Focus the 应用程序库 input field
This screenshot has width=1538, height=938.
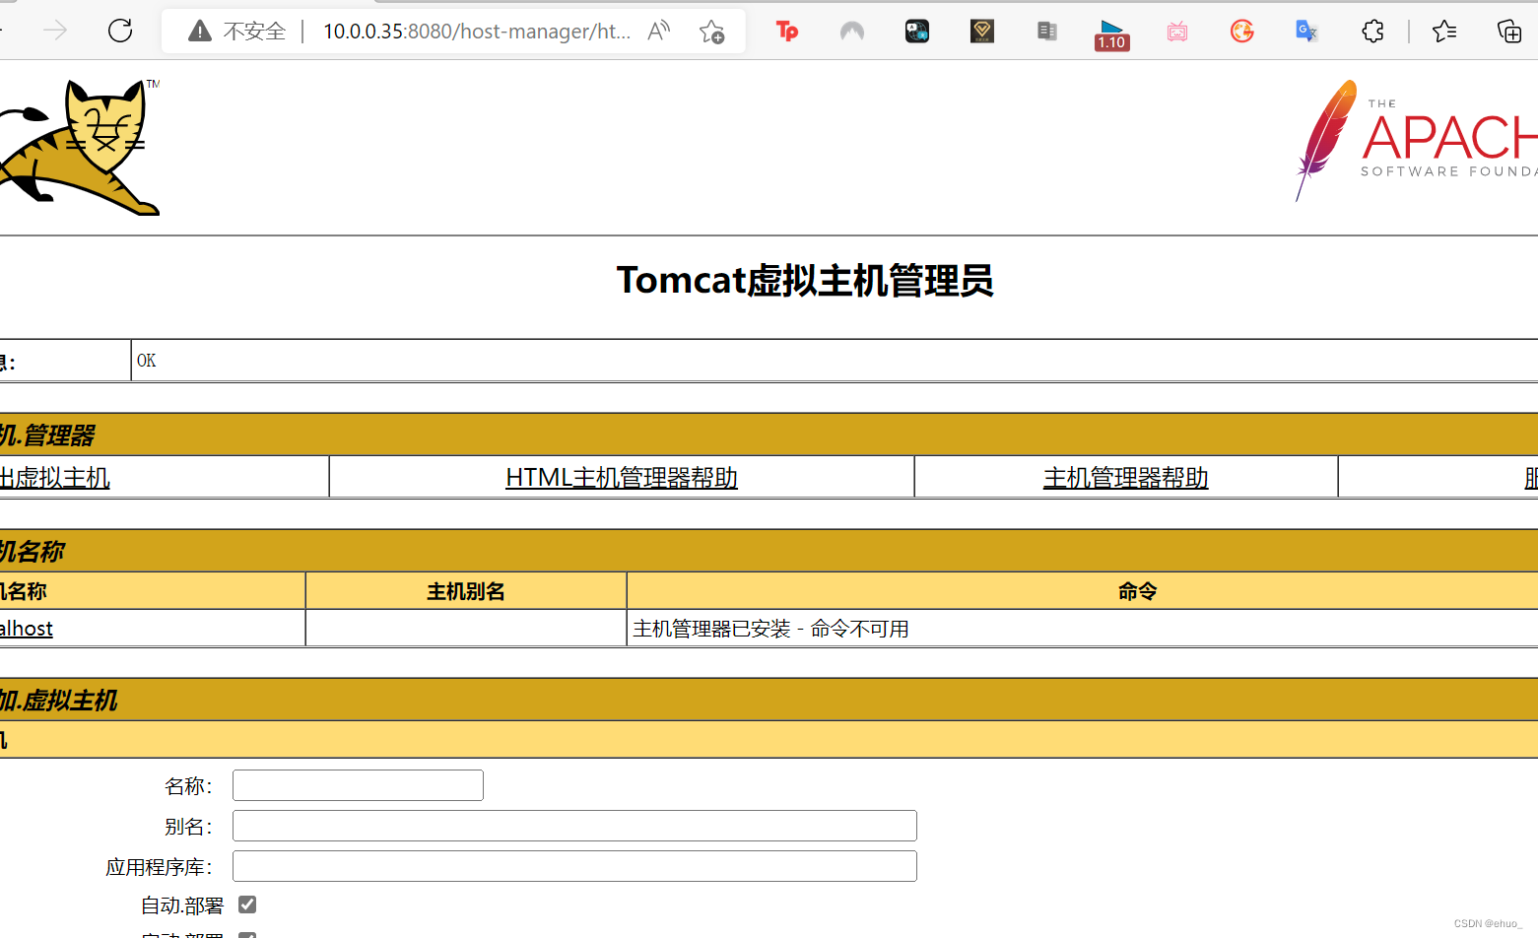574,866
